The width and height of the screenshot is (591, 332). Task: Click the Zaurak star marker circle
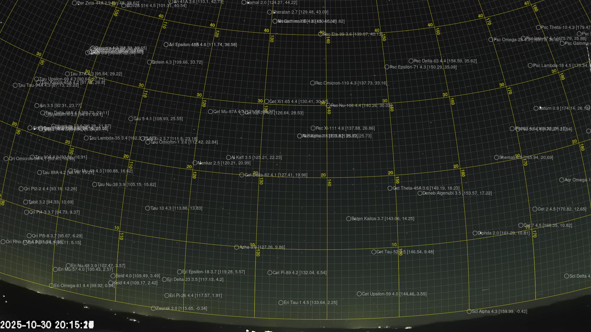point(153,308)
